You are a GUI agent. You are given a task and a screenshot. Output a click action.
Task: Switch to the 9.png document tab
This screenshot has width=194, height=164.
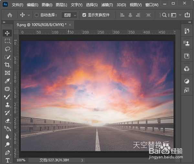41,25
